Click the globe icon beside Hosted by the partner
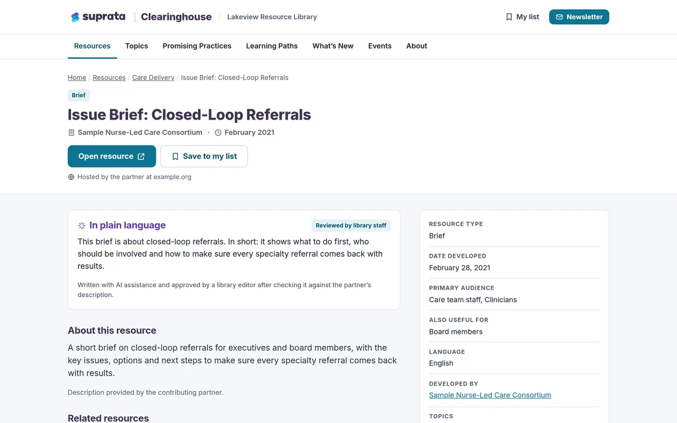The width and height of the screenshot is (677, 423). tap(71, 177)
